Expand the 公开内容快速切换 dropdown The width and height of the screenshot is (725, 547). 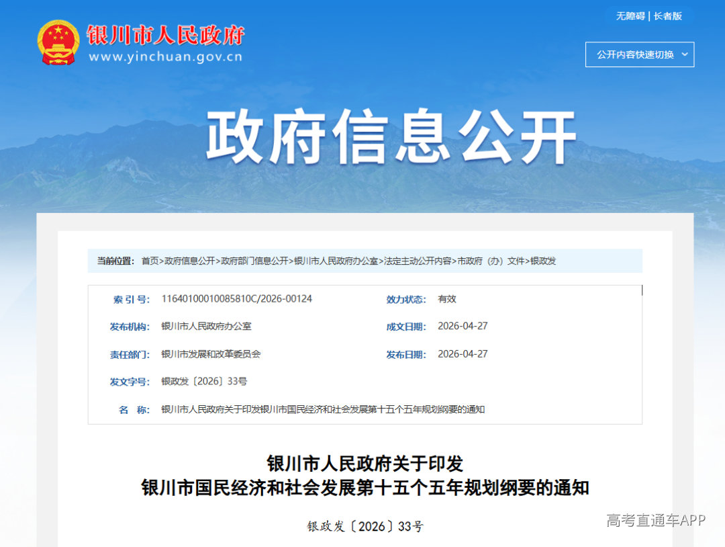coord(640,54)
